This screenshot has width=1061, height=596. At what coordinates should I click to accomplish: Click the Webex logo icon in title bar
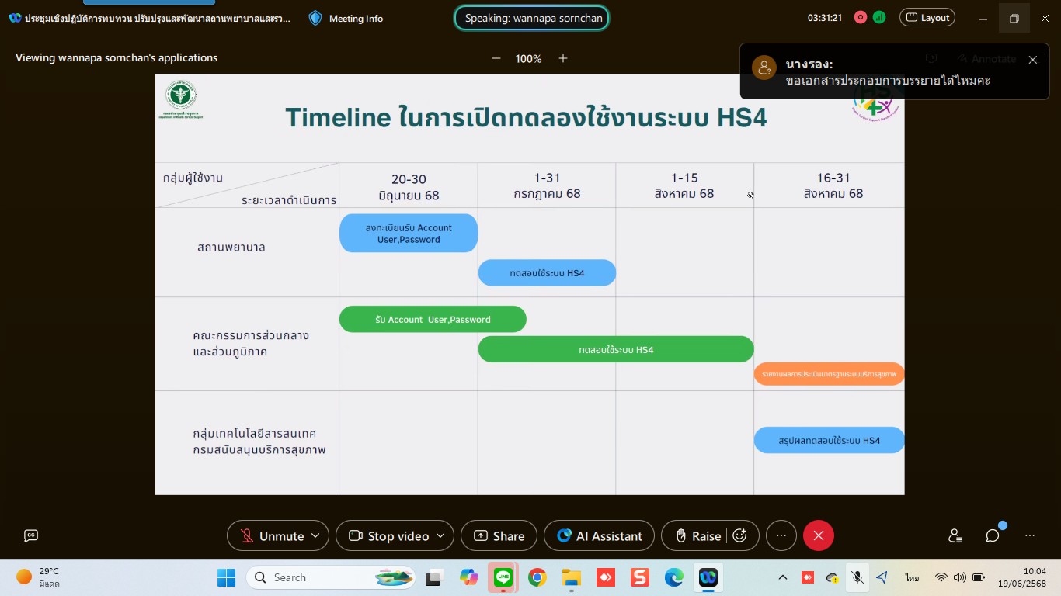(x=15, y=18)
